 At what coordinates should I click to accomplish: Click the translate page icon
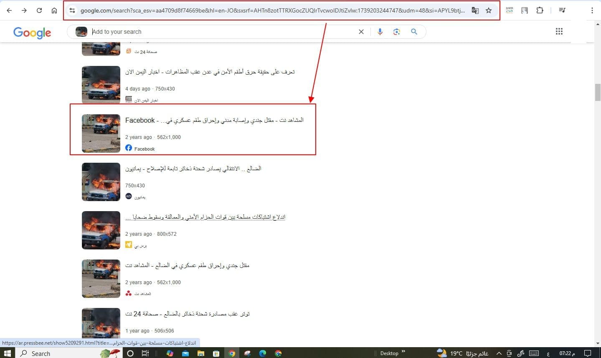(475, 10)
